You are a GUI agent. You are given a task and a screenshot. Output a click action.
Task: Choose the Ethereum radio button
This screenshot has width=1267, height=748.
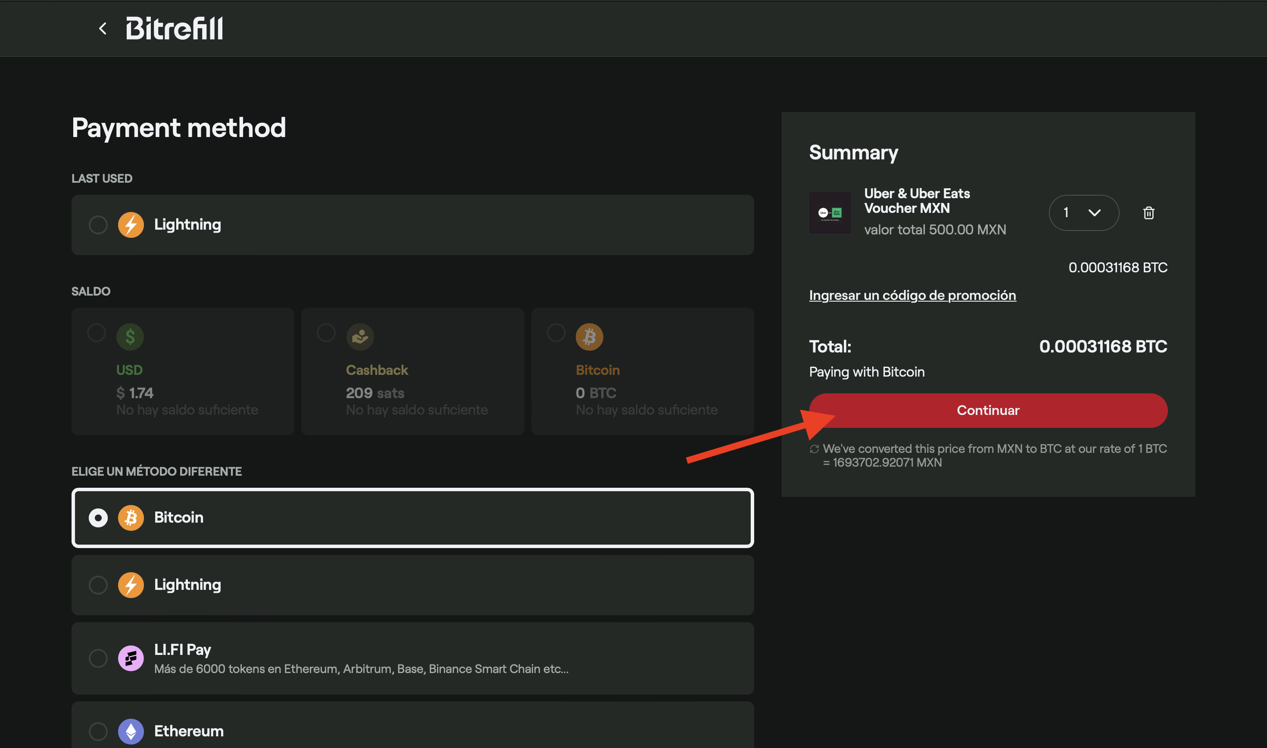[98, 731]
